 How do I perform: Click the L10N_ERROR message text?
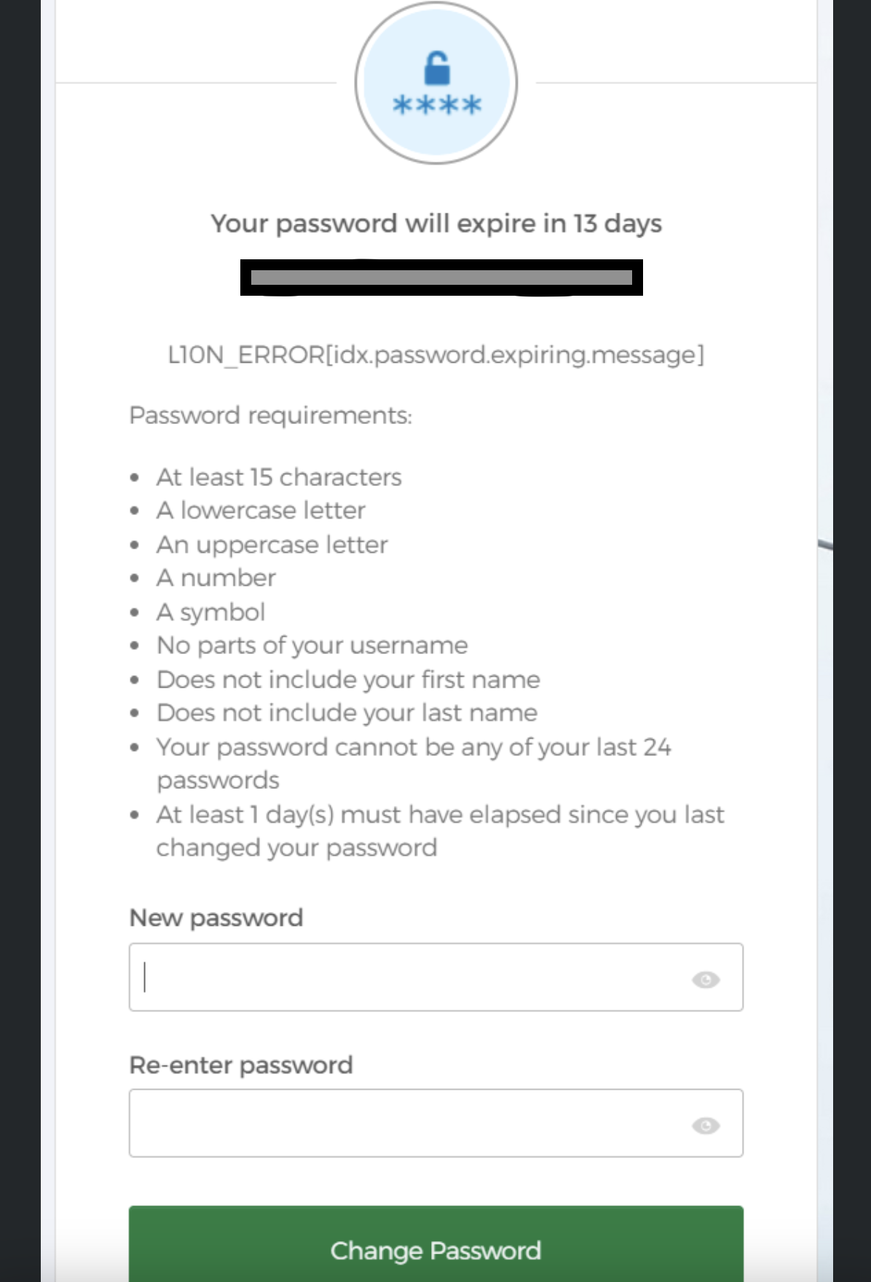click(436, 355)
